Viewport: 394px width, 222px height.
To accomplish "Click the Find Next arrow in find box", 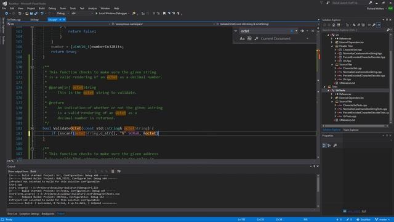I will point(302,31).
